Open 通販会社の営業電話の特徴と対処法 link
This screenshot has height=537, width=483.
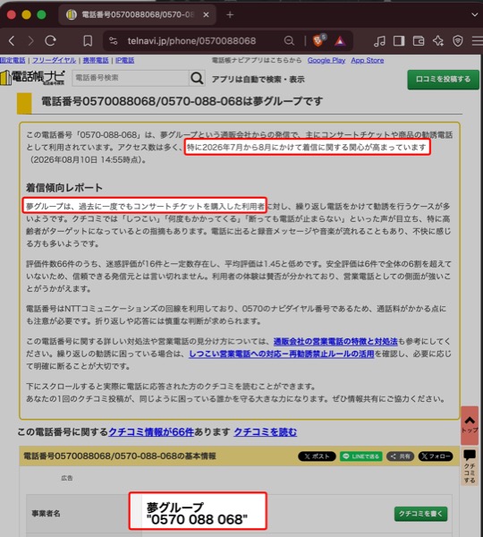[x=335, y=342]
